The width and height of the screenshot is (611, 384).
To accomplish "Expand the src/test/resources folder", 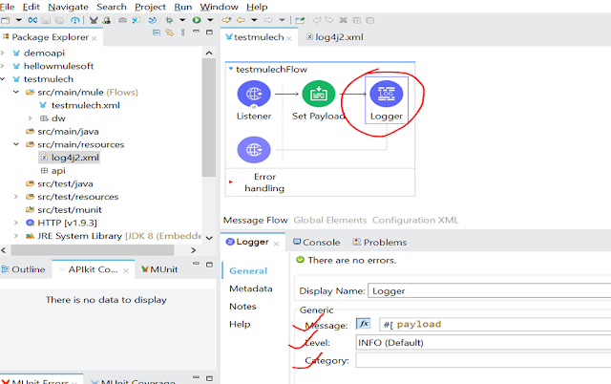I will [16, 197].
